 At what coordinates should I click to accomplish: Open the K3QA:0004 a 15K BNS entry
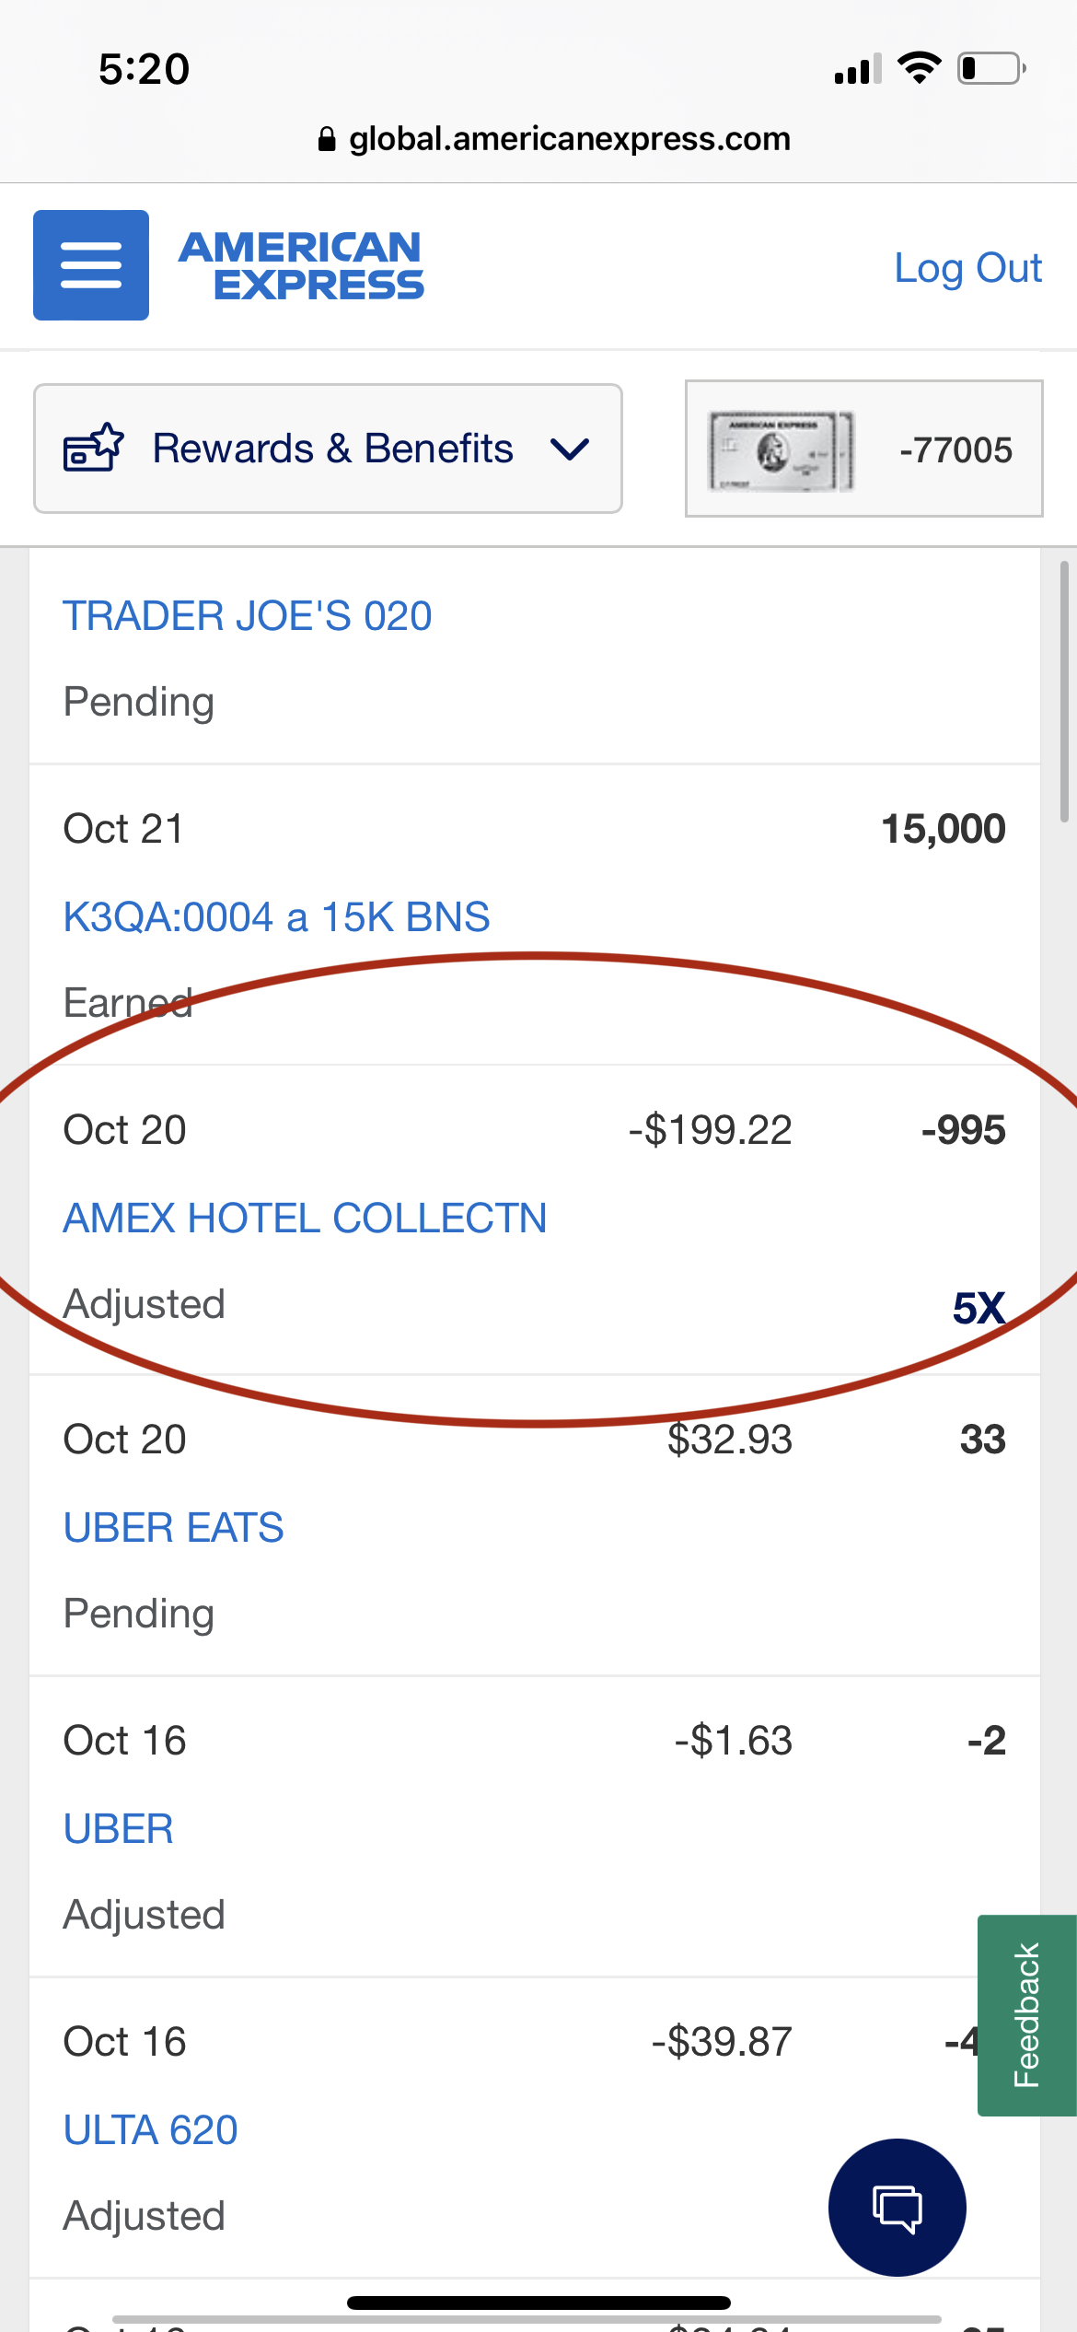[x=276, y=917]
